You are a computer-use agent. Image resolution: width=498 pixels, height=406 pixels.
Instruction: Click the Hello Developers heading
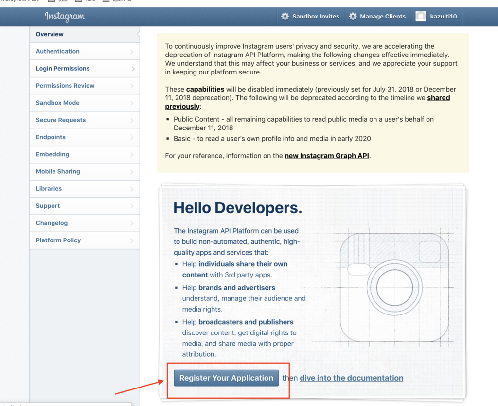pyautogui.click(x=237, y=208)
